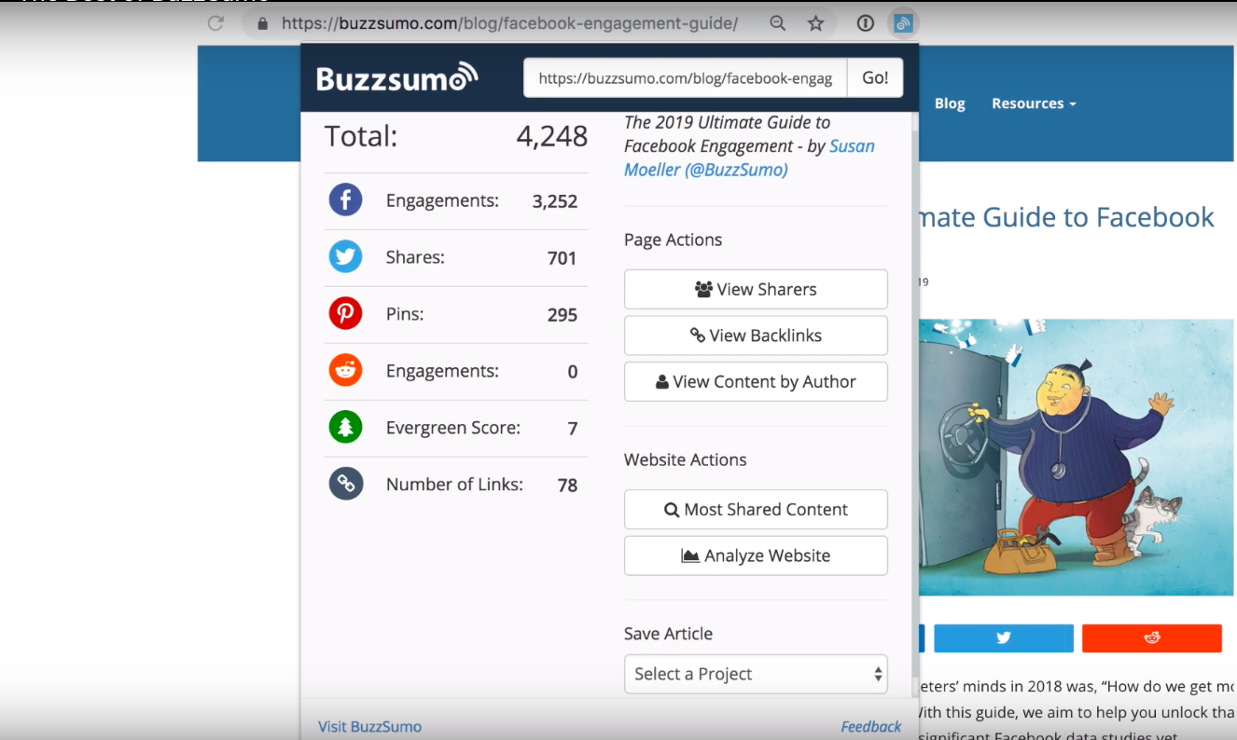Click the Website Actions heading
Image resolution: width=1237 pixels, height=740 pixels.
click(x=685, y=459)
